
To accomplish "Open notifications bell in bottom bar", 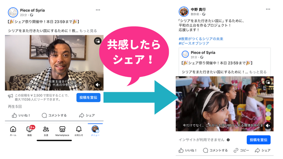I will [79, 131].
